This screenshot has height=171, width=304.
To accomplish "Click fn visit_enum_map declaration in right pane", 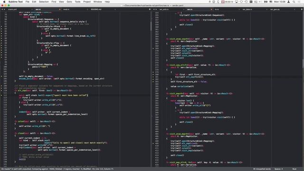I will tap(215, 134).
